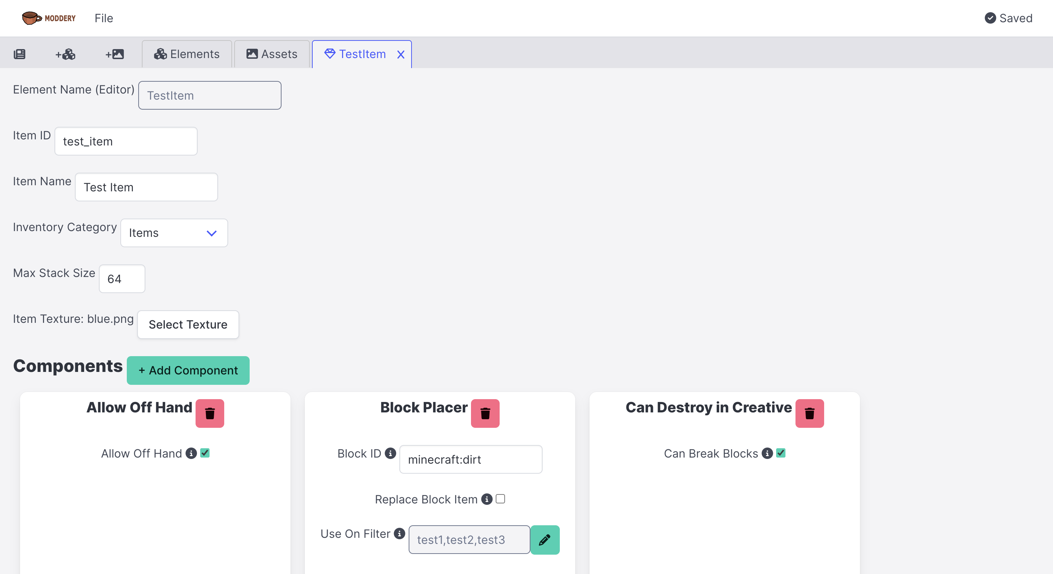Open the File menu

[x=104, y=18]
